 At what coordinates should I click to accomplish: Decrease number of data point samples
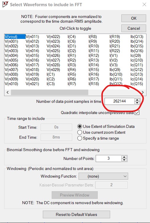pos(137,103)
